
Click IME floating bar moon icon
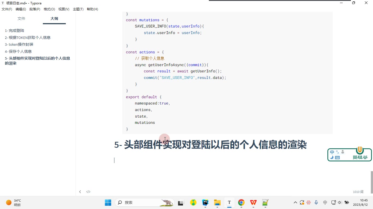click(x=332, y=157)
